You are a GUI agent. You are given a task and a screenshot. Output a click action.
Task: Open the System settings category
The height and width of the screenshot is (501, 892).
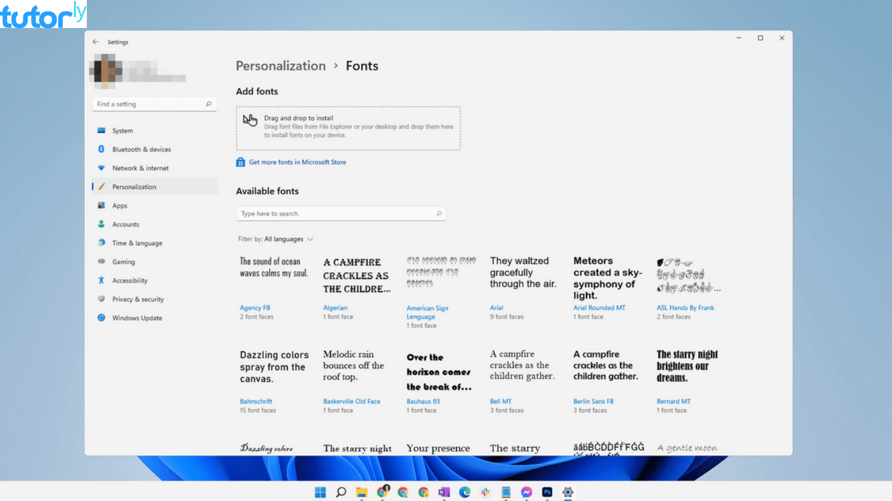click(154, 130)
